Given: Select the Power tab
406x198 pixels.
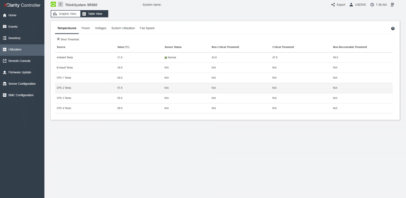Looking at the screenshot, I should click(x=86, y=28).
